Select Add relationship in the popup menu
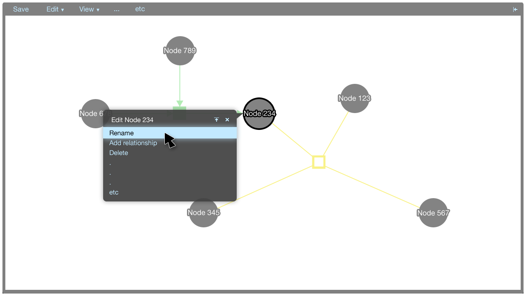This screenshot has height=296, width=526. pyautogui.click(x=133, y=143)
